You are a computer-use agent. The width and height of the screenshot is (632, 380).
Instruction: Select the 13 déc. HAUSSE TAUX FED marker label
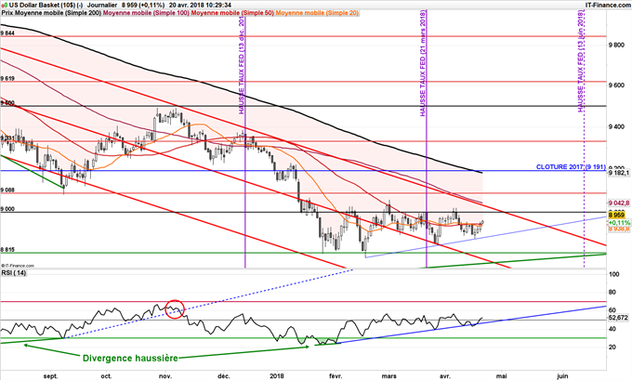tap(242, 66)
